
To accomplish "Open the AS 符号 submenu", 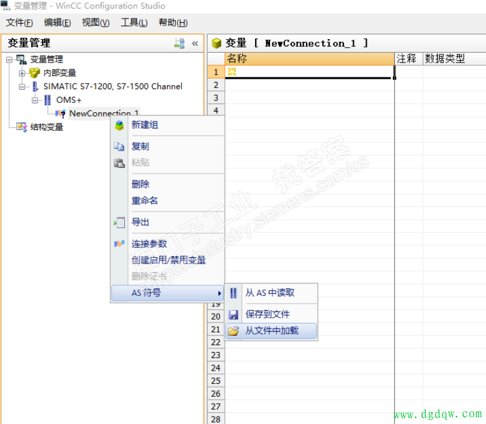I will tap(168, 293).
